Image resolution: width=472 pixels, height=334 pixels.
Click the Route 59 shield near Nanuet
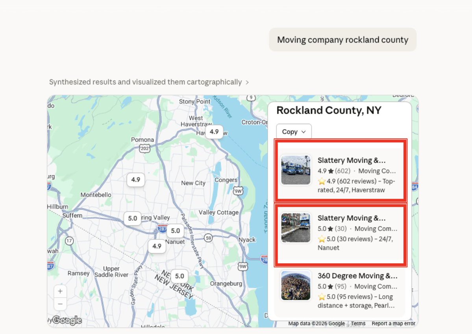208,238
